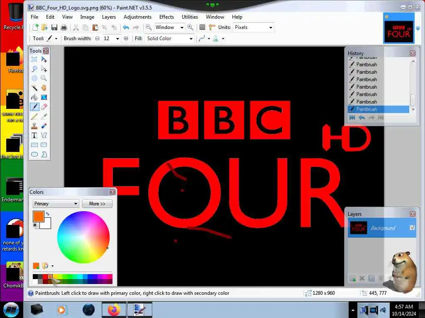This screenshot has width=425, height=318.
Task: Select the Magic Wand tool
Action: [x=34, y=88]
